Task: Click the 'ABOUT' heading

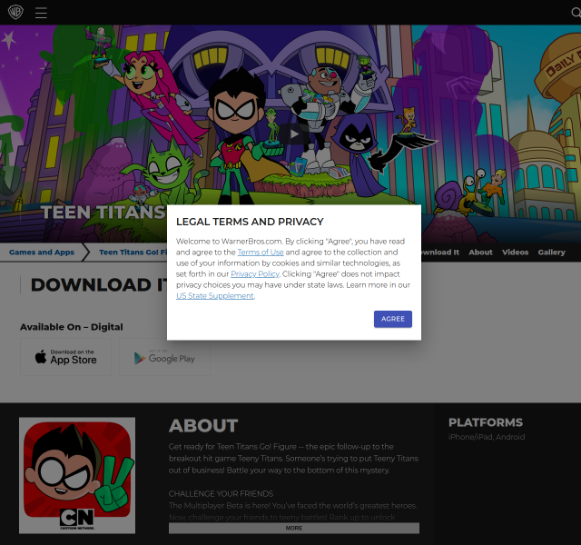Action: pyautogui.click(x=203, y=426)
